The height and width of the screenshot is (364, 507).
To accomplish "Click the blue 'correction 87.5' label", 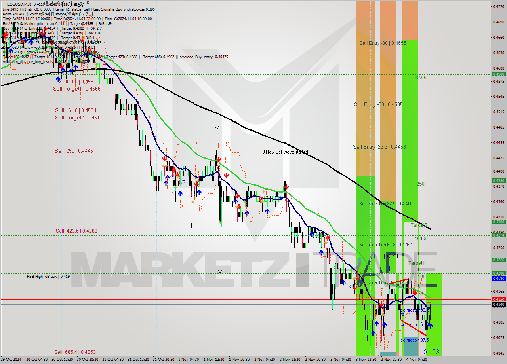I will (414, 340).
